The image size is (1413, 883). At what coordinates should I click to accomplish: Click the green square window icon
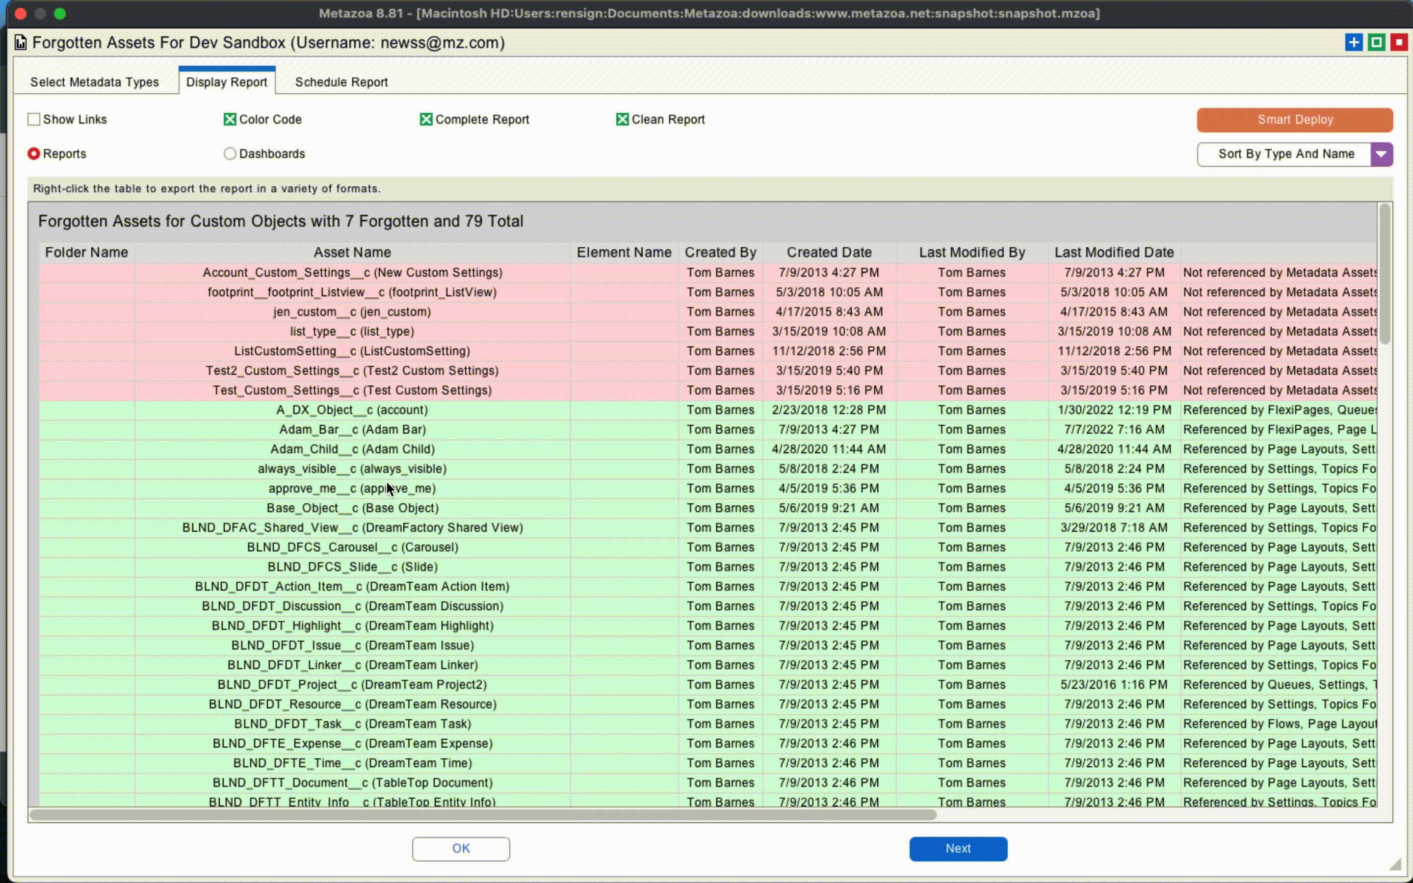click(1376, 43)
